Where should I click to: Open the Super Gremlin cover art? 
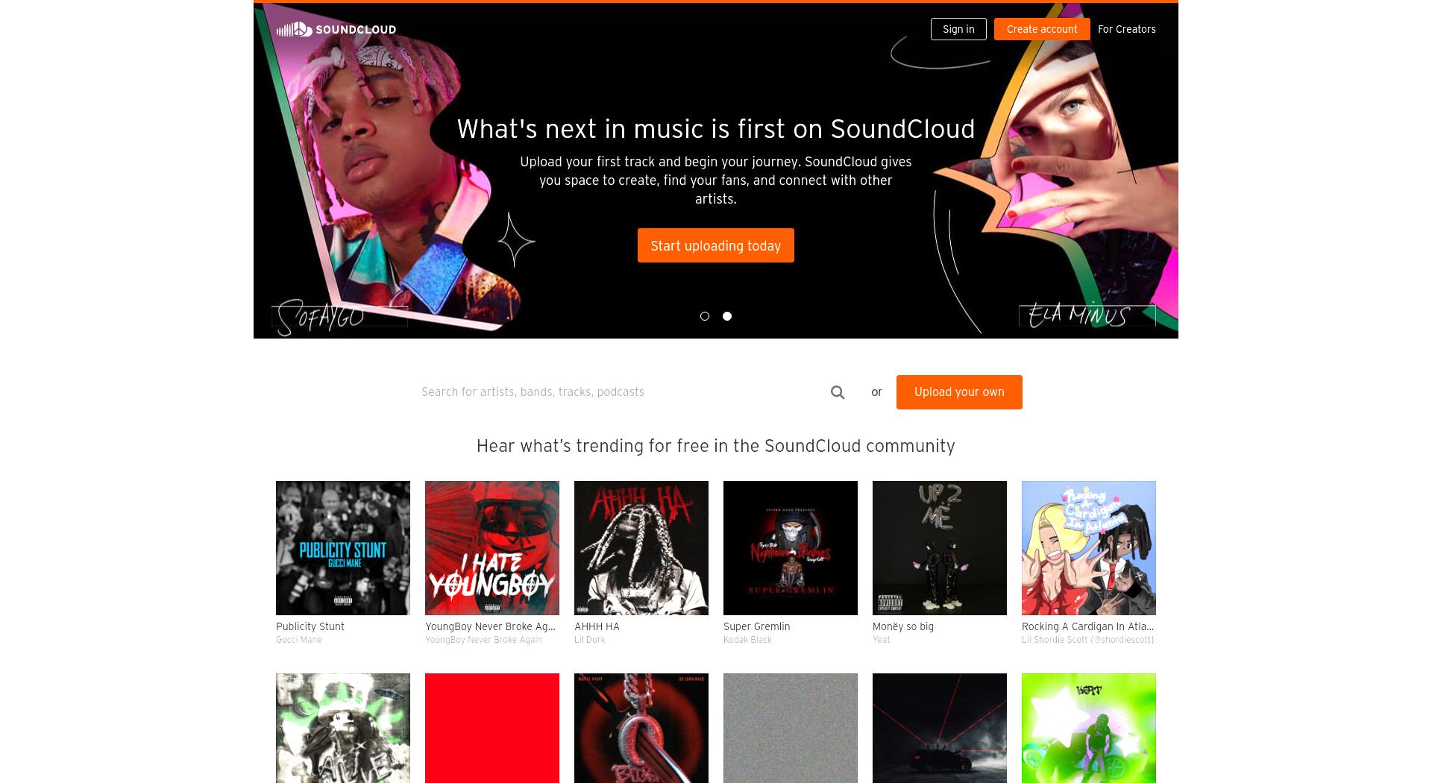(791, 548)
